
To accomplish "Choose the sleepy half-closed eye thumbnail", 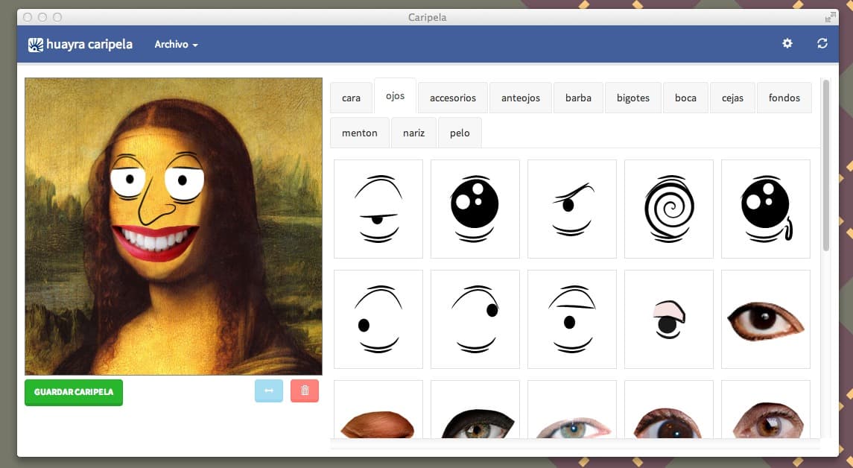I will point(378,209).
